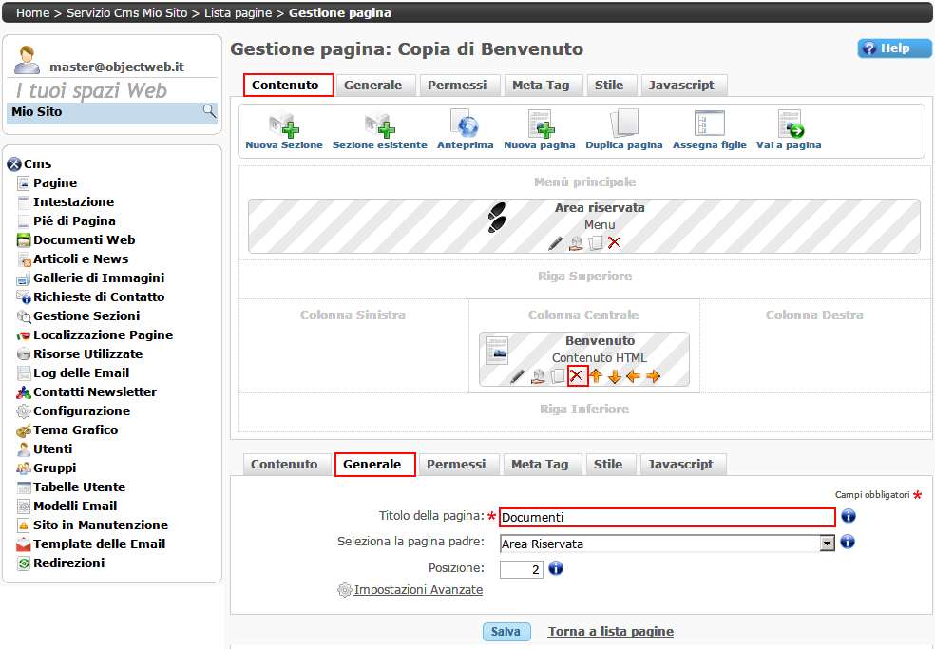The height and width of the screenshot is (649, 935).
Task: Switch to Permessi tab above the toolbar
Action: (x=457, y=86)
